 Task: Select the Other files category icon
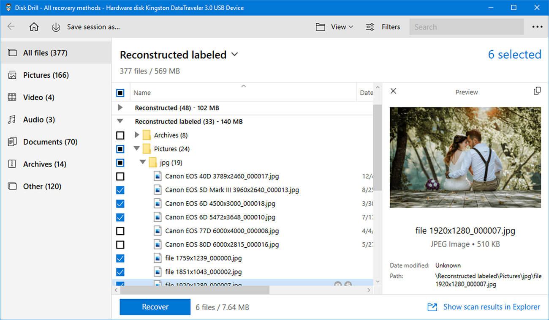pyautogui.click(x=11, y=186)
